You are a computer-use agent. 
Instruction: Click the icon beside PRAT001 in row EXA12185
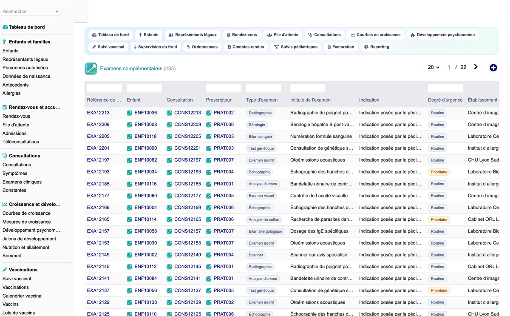point(209,184)
